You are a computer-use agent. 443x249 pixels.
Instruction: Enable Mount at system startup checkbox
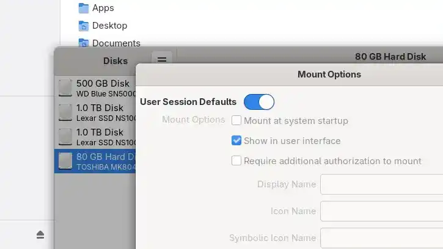[236, 121]
